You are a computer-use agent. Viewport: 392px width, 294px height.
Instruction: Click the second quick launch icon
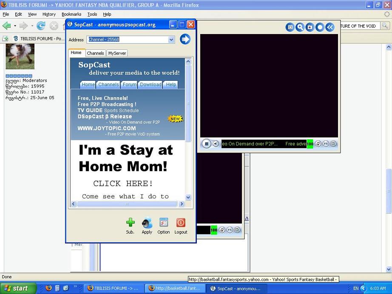point(57,288)
